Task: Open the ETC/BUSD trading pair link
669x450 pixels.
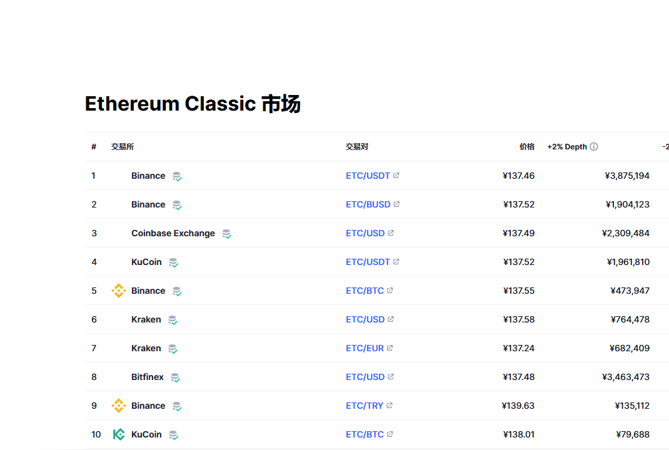Action: pos(368,204)
